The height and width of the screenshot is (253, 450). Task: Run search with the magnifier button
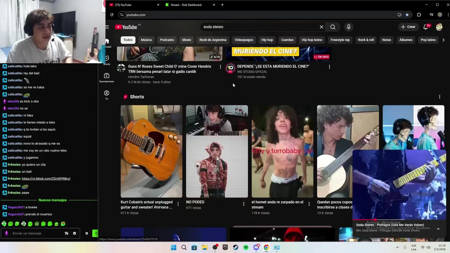coord(333,27)
